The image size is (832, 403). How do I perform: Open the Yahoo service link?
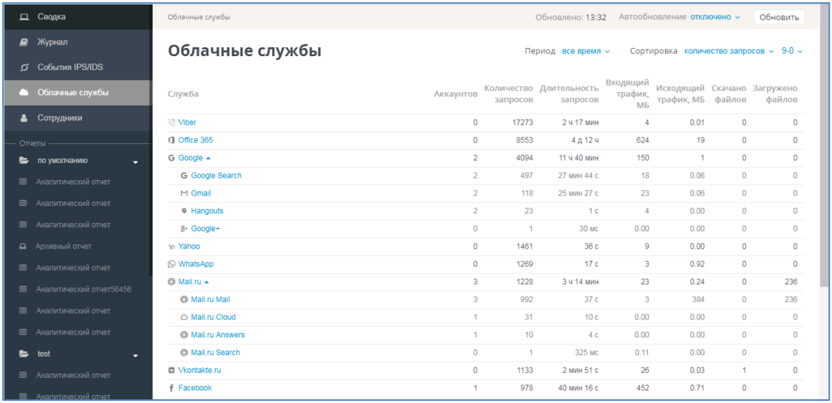[189, 247]
